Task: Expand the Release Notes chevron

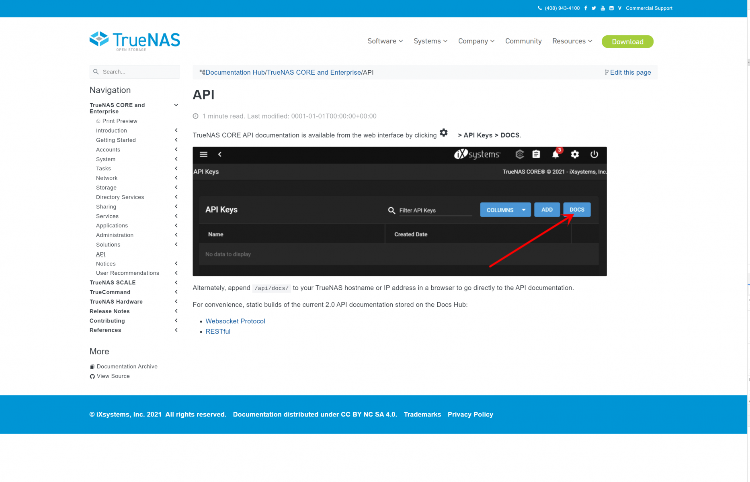Action: 176,311
